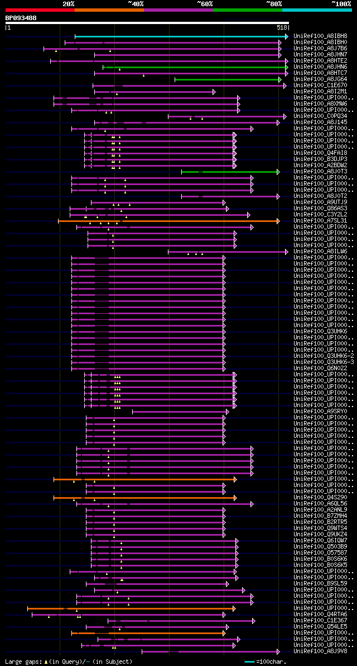Click the orange alignment bar of Q4S290

pos(145,498)
